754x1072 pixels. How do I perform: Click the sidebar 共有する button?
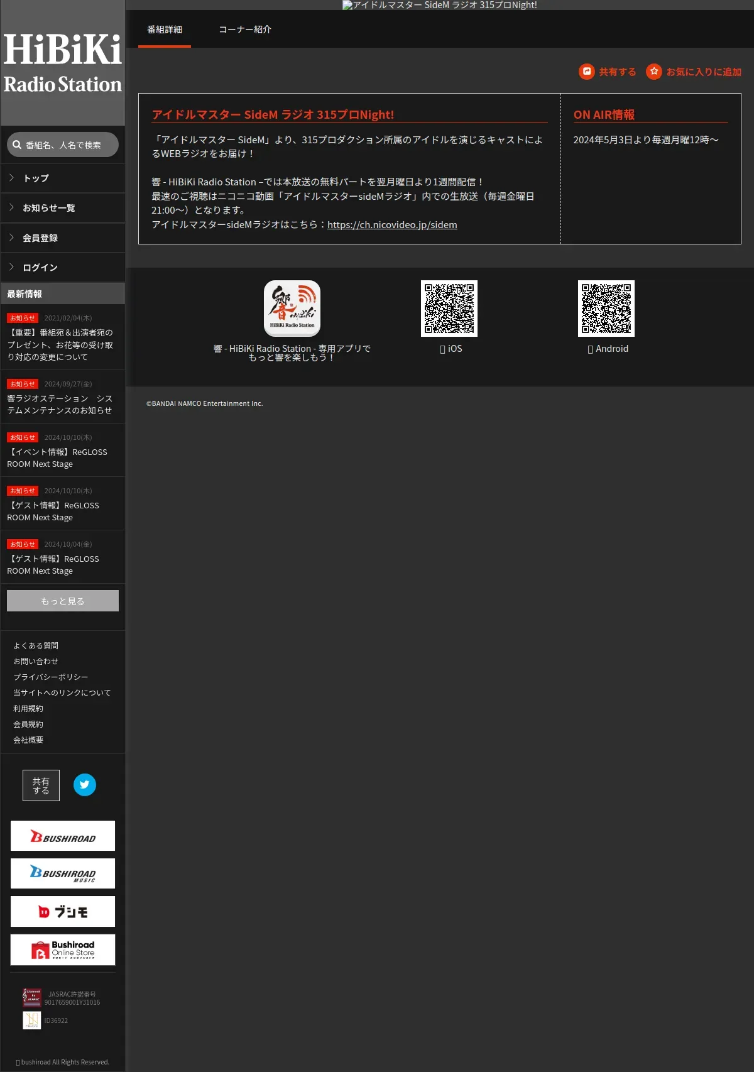41,785
